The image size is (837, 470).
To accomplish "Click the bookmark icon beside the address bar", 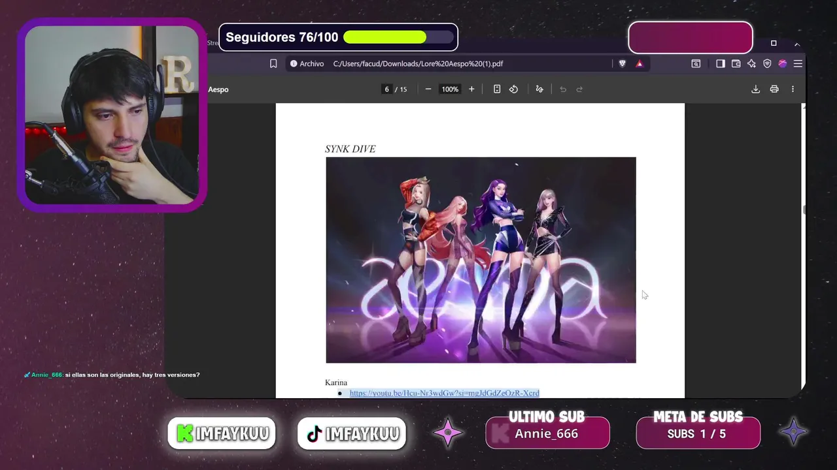I will coord(273,63).
